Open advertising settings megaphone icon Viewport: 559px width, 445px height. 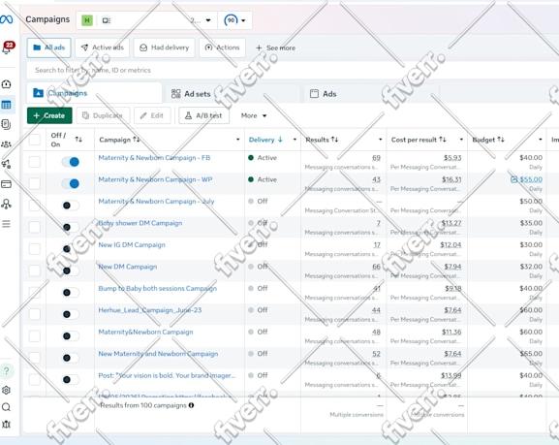(x=6, y=164)
